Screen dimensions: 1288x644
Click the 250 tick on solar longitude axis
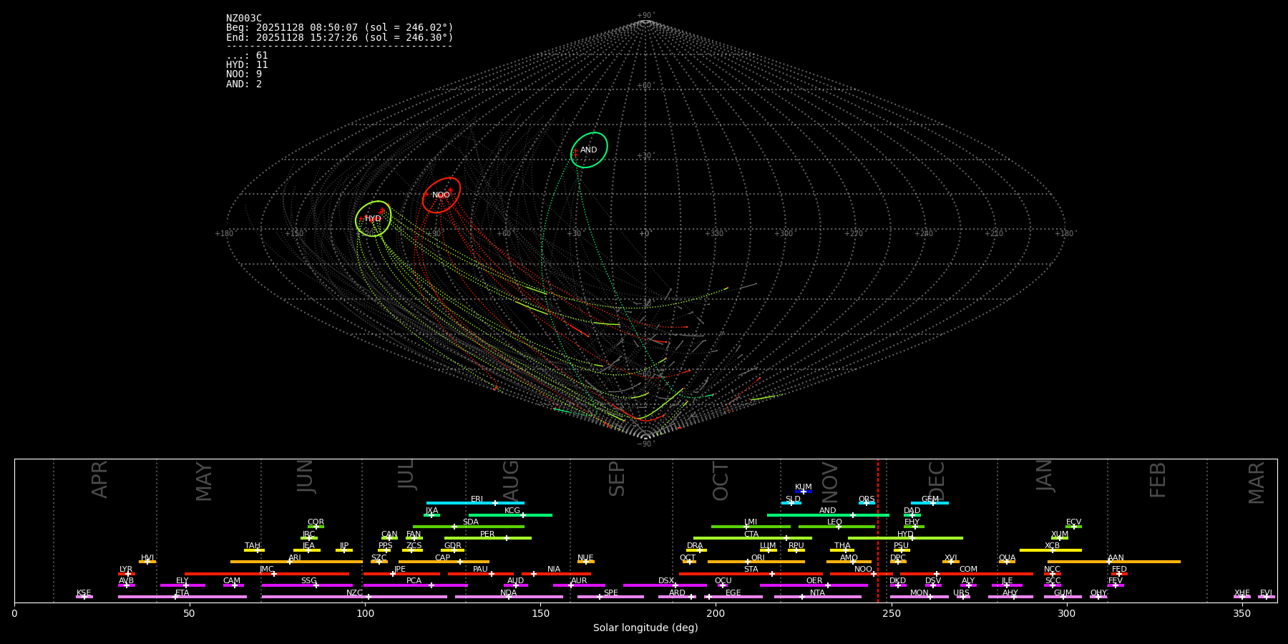coord(891,613)
